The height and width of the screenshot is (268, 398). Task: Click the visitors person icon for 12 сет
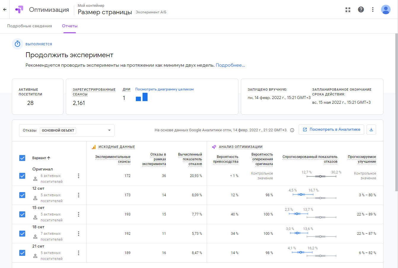pos(35,198)
